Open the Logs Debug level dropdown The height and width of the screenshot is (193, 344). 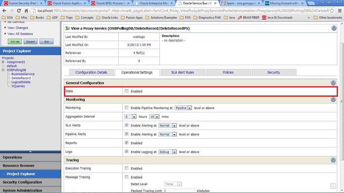(x=168, y=152)
